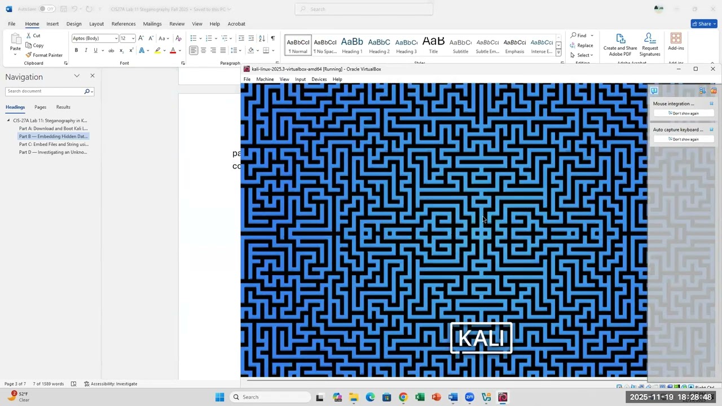This screenshot has width=722, height=406.
Task: Go to Part C Embed Files heading
Action: tap(54, 144)
